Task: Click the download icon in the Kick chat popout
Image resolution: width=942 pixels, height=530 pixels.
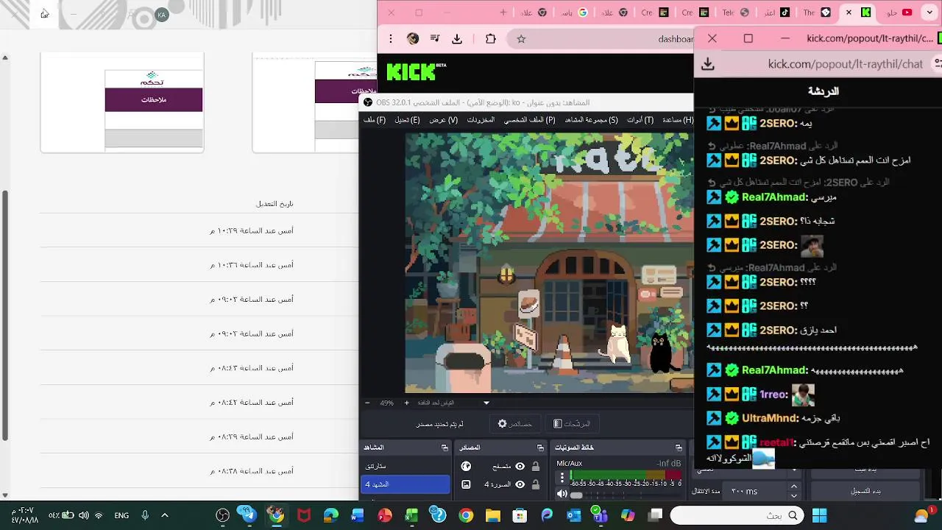Action: (708, 64)
